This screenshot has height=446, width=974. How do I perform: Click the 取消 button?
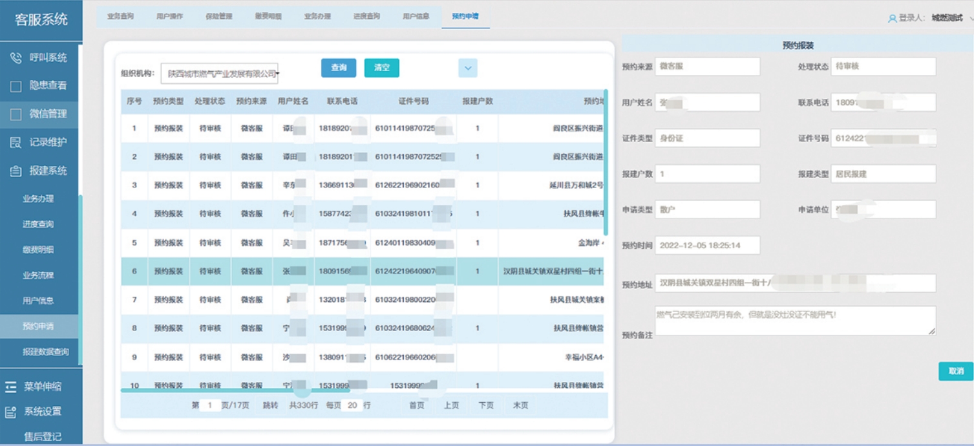[956, 371]
